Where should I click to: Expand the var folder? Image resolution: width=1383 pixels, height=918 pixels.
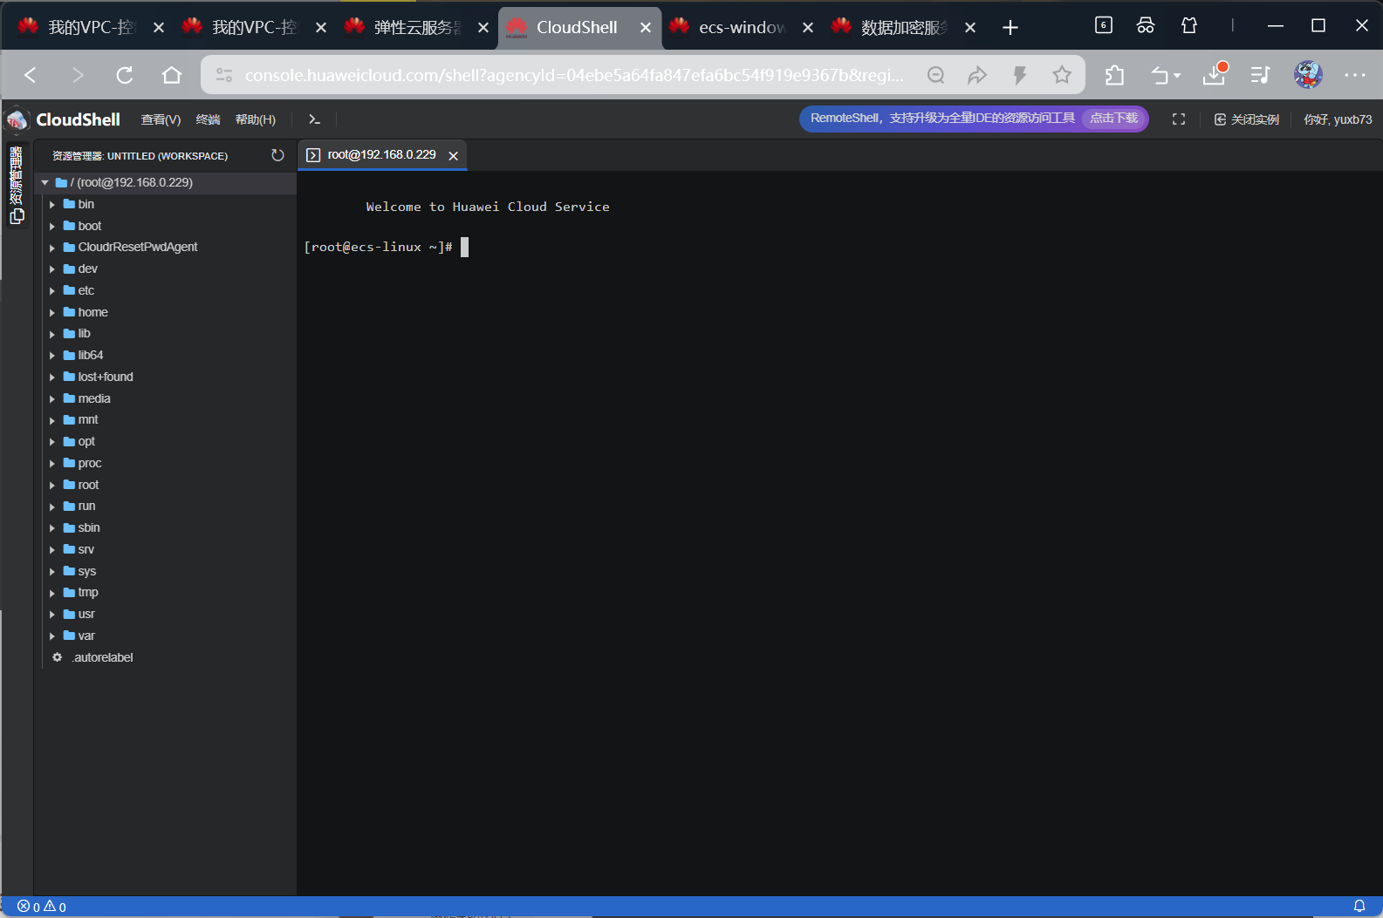tap(52, 636)
